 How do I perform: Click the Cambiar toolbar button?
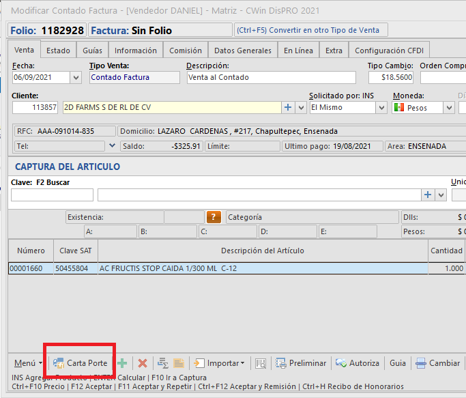click(x=438, y=363)
